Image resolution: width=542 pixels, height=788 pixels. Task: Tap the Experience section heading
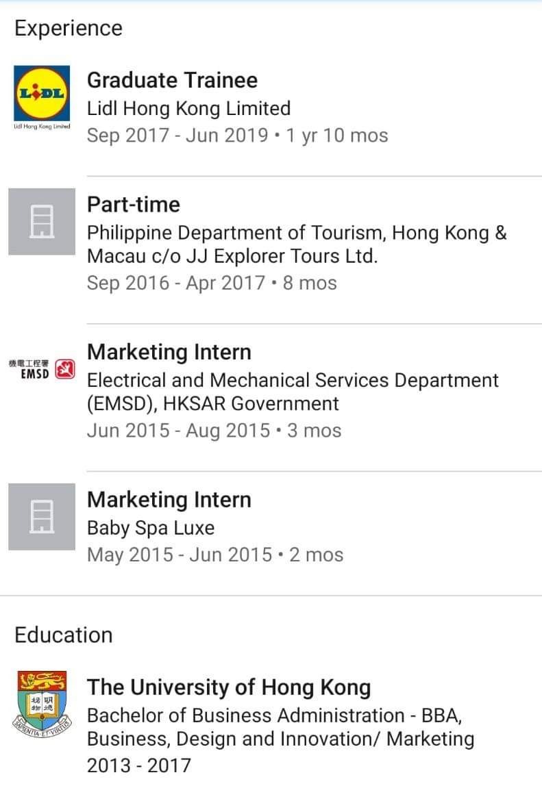click(x=69, y=28)
